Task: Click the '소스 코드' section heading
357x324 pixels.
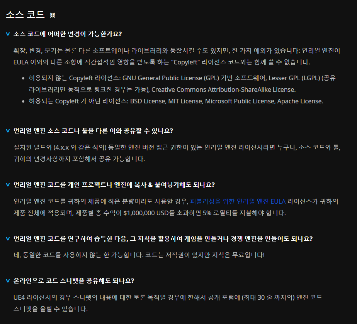Action: [x=25, y=15]
